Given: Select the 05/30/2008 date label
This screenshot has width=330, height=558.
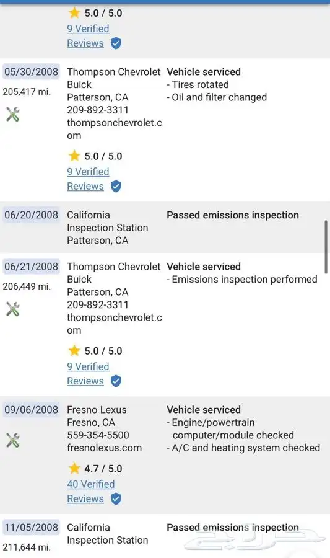Looking at the screenshot, I should point(31,71).
